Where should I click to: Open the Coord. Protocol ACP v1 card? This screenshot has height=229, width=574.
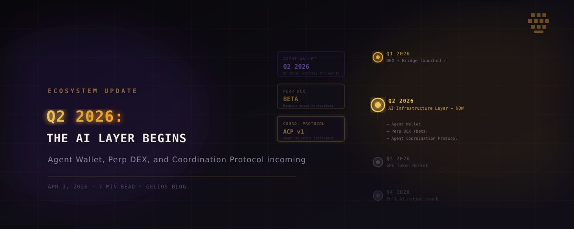(x=311, y=129)
